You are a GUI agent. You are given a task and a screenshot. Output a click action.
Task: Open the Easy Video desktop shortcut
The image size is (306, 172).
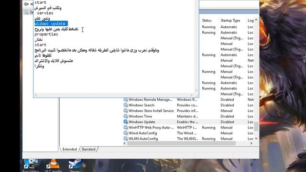(31, 165)
